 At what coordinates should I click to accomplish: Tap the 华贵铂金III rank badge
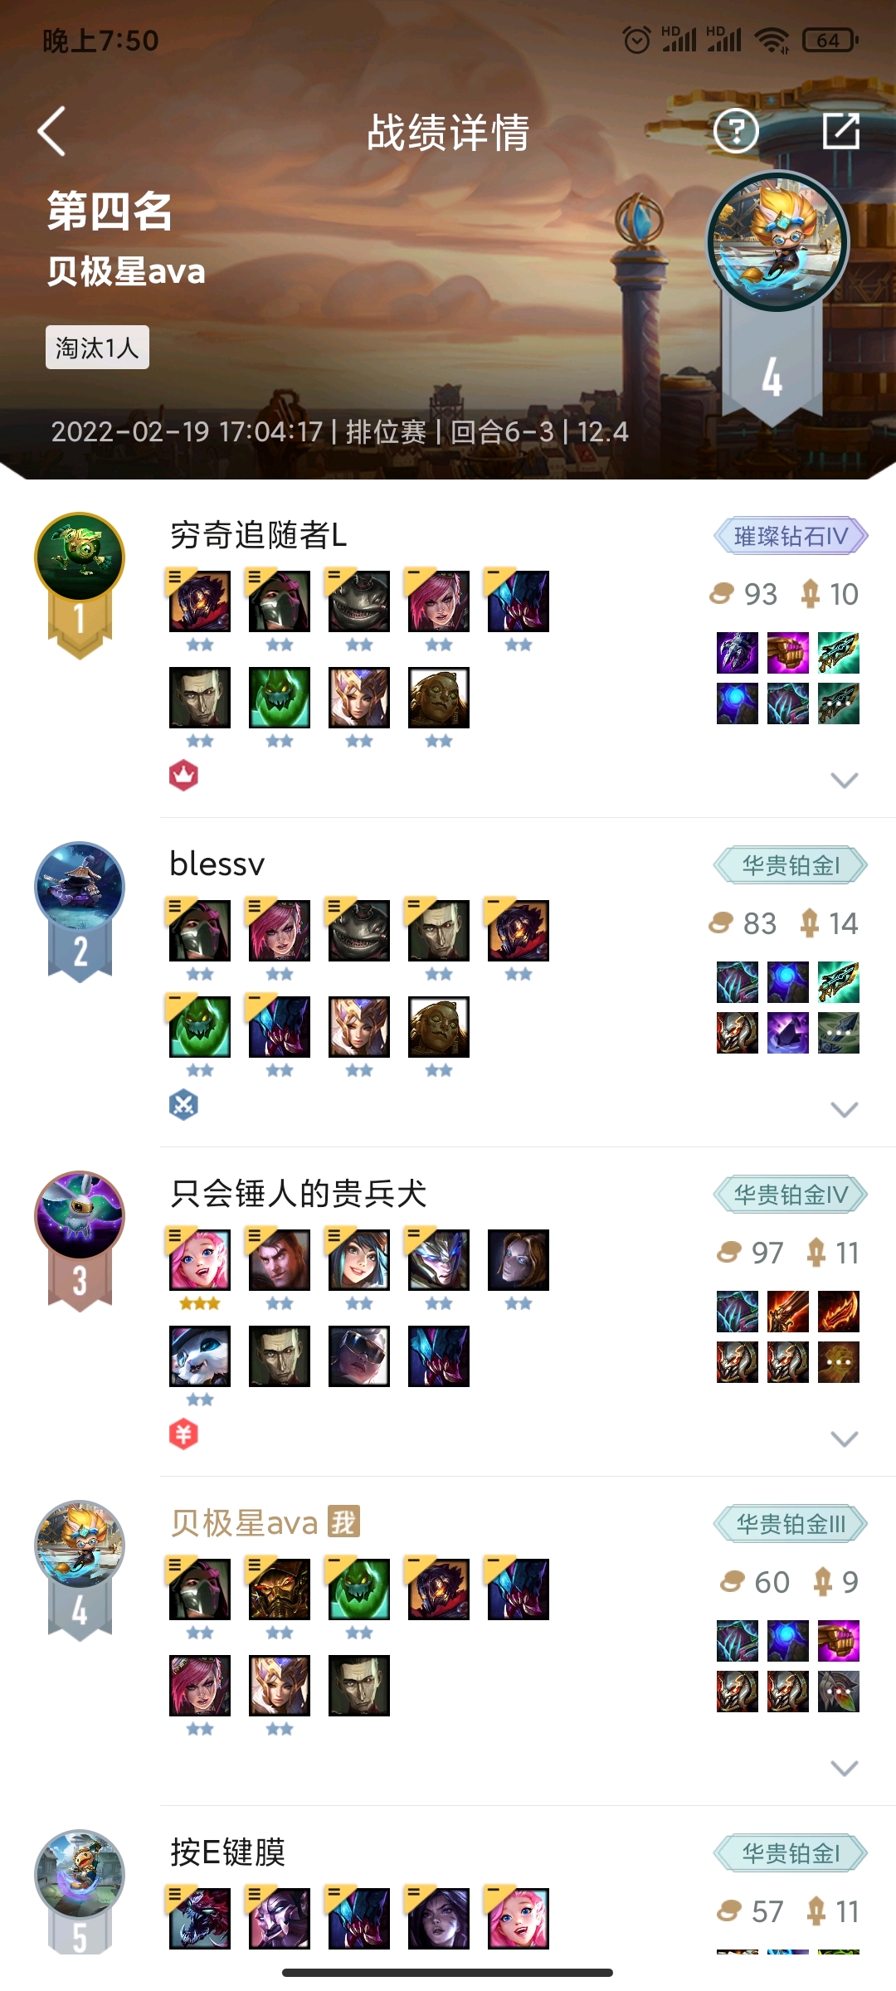(x=791, y=1524)
